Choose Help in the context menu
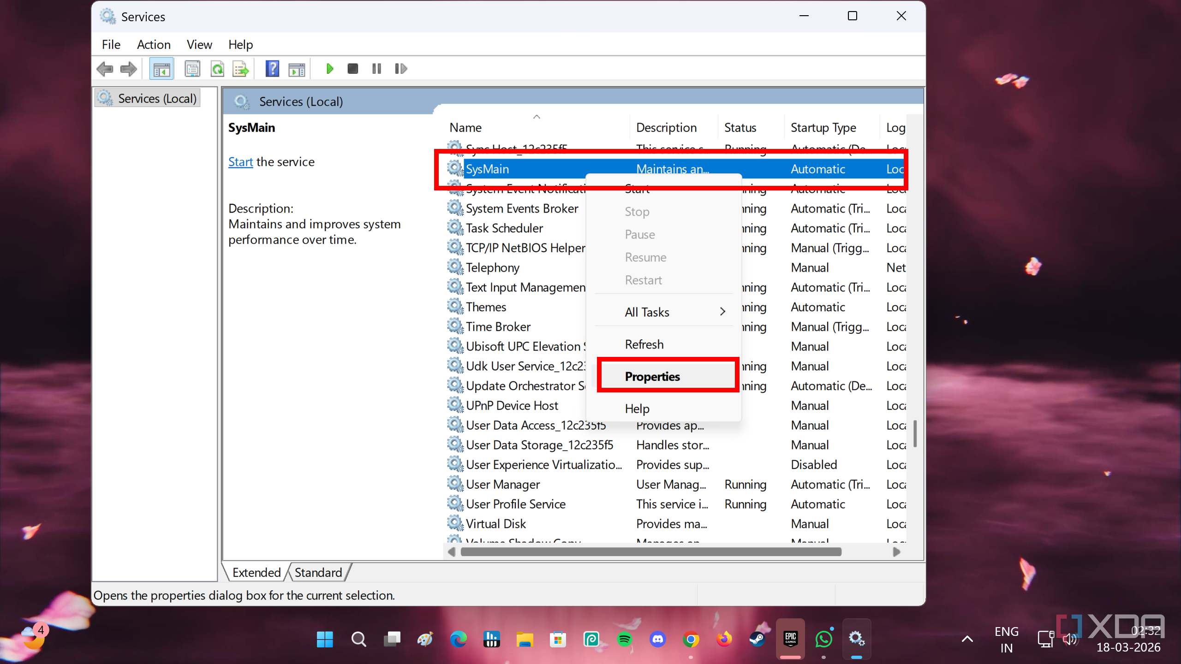This screenshot has width=1181, height=664. pos(664,409)
